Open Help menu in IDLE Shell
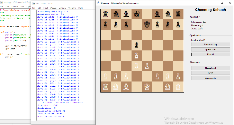Image resolution: width=234 pixels, height=125 pixels. coord(81,8)
